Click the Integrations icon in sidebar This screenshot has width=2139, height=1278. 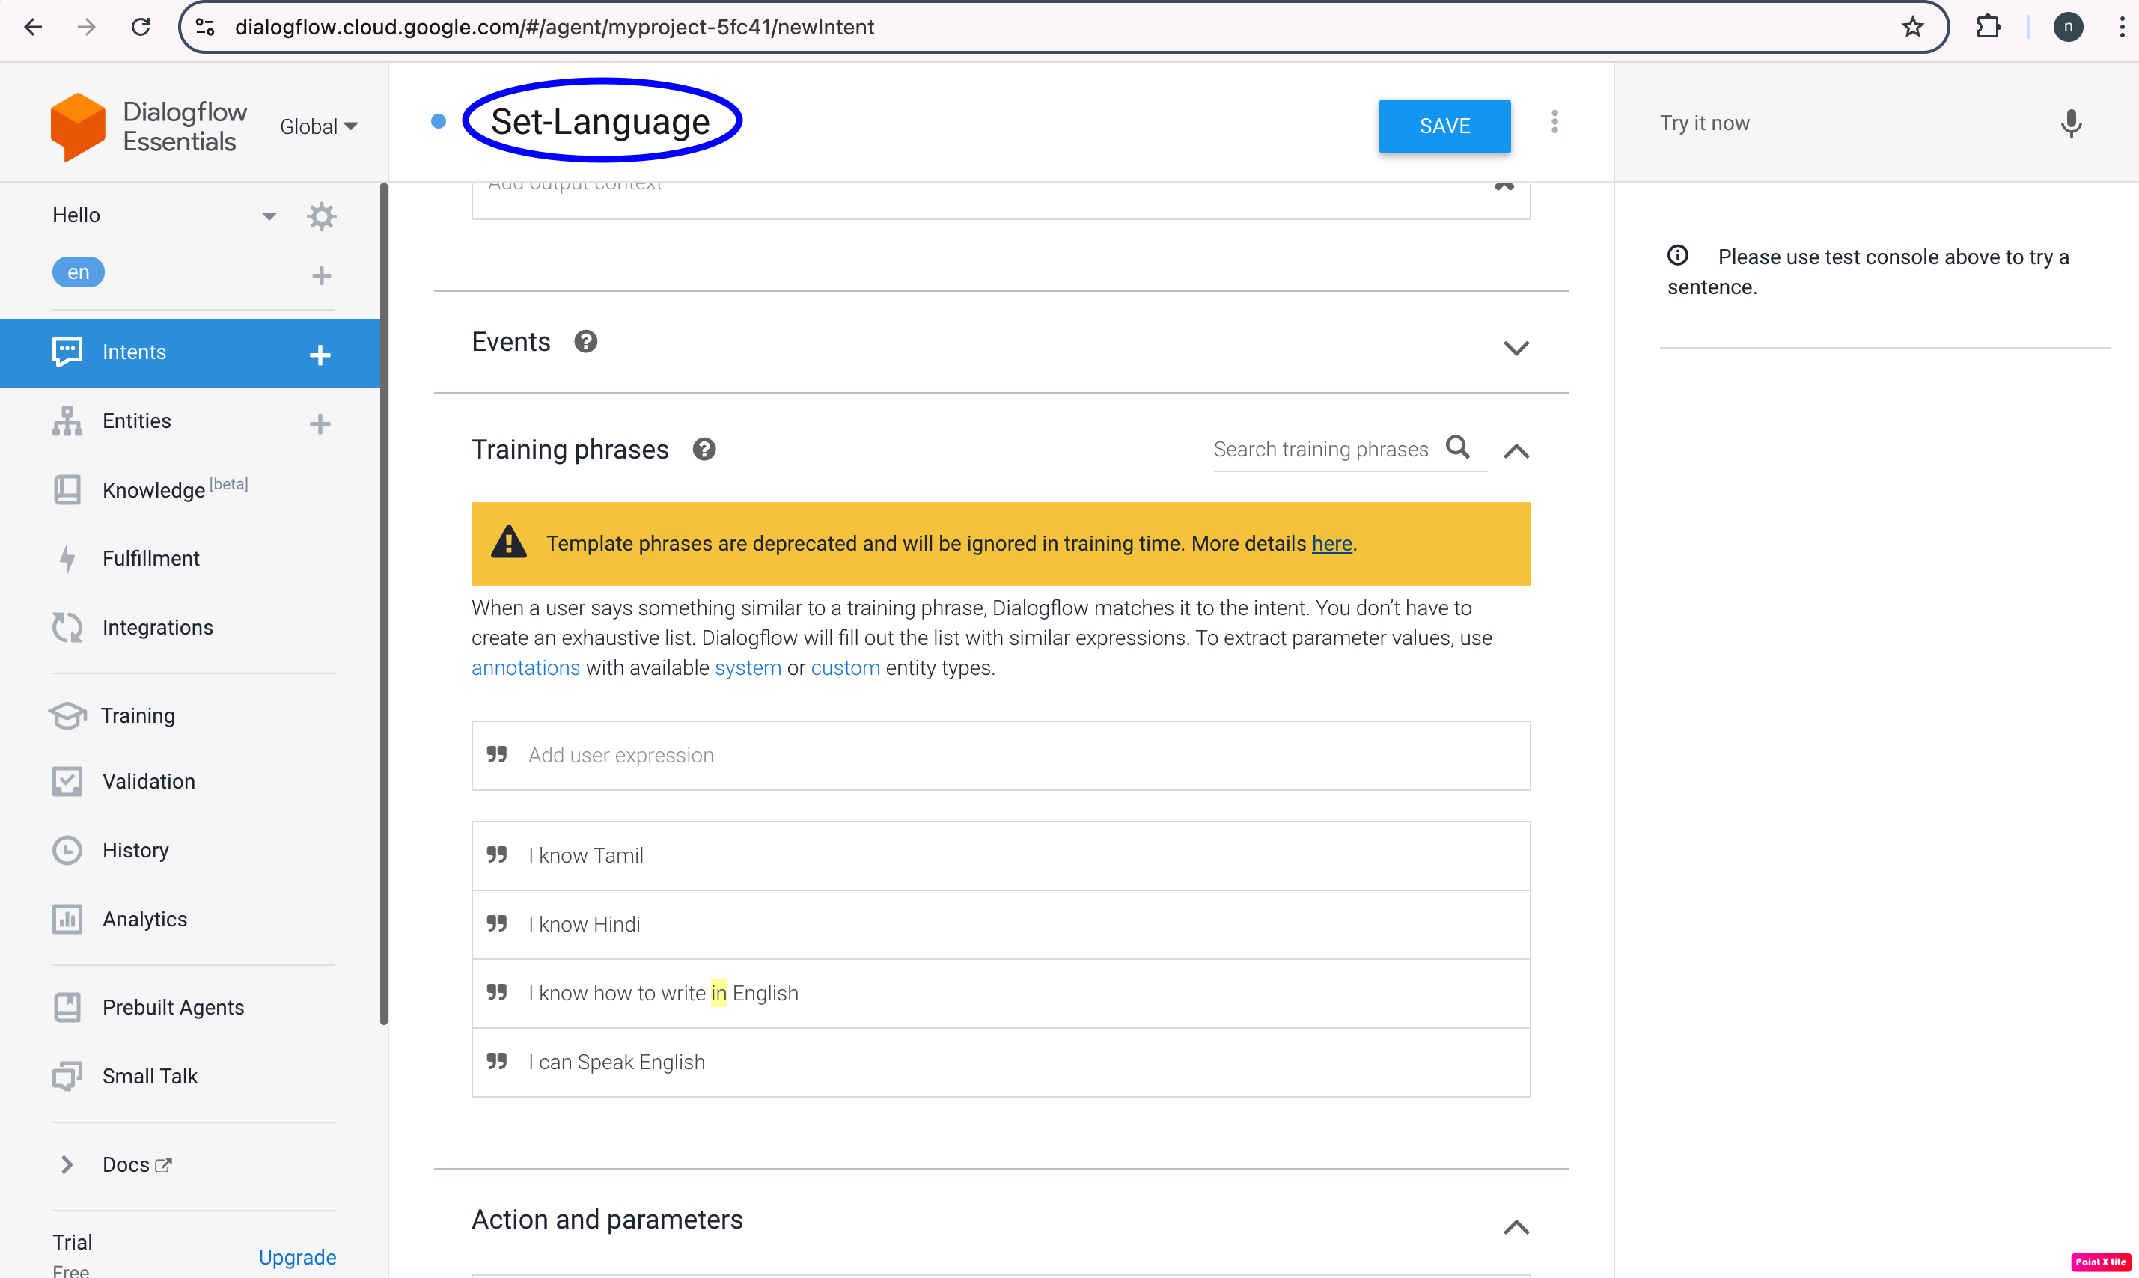coord(67,627)
